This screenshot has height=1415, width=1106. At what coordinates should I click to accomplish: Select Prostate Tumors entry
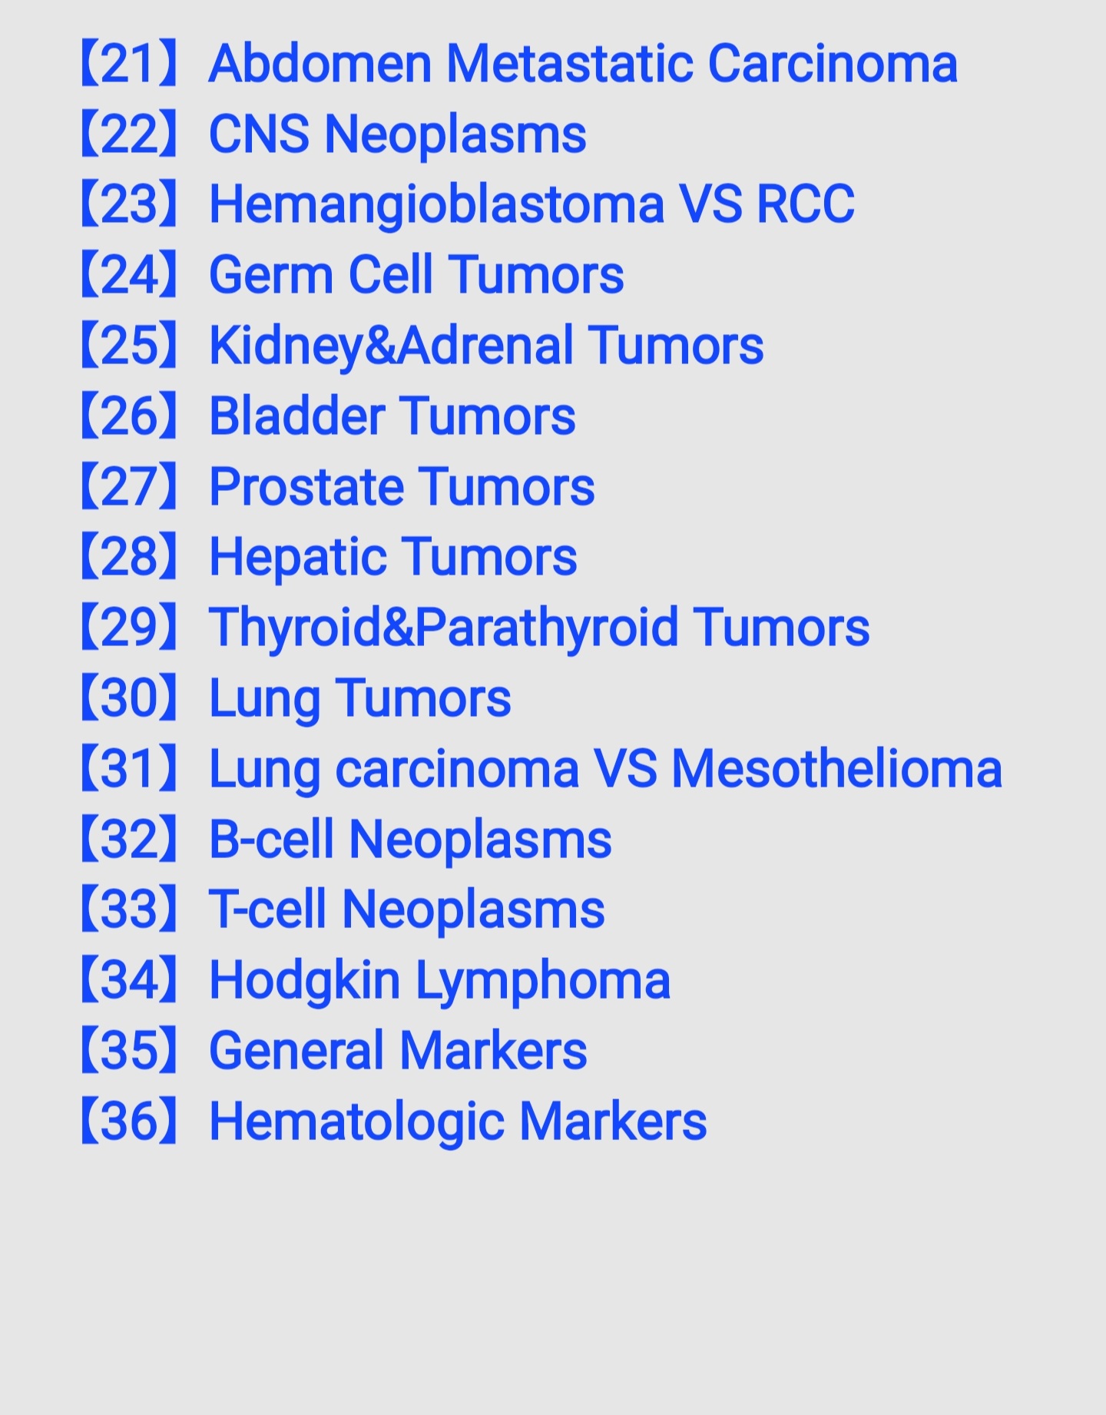[402, 487]
